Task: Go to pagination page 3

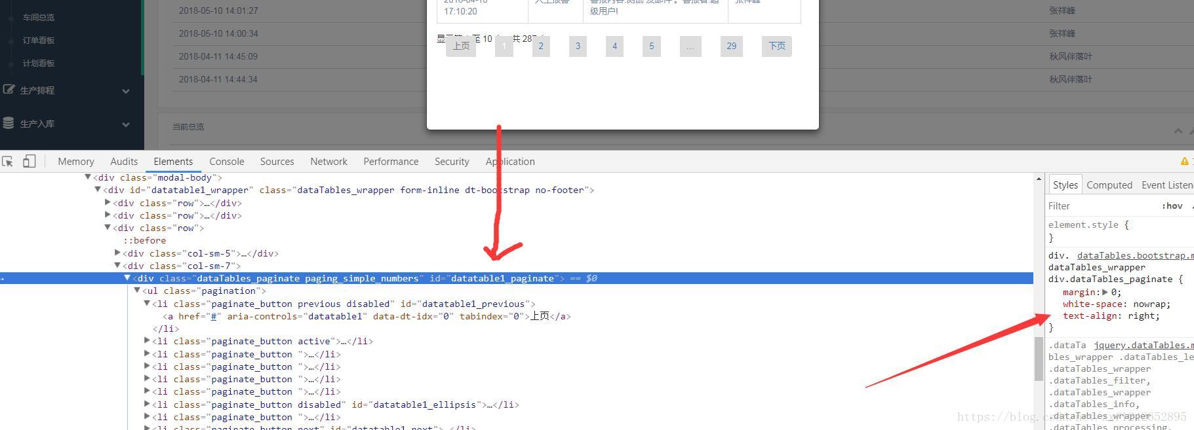Action: tap(578, 46)
